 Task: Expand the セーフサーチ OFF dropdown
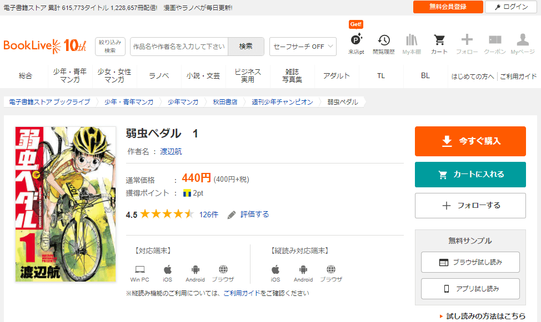(303, 47)
